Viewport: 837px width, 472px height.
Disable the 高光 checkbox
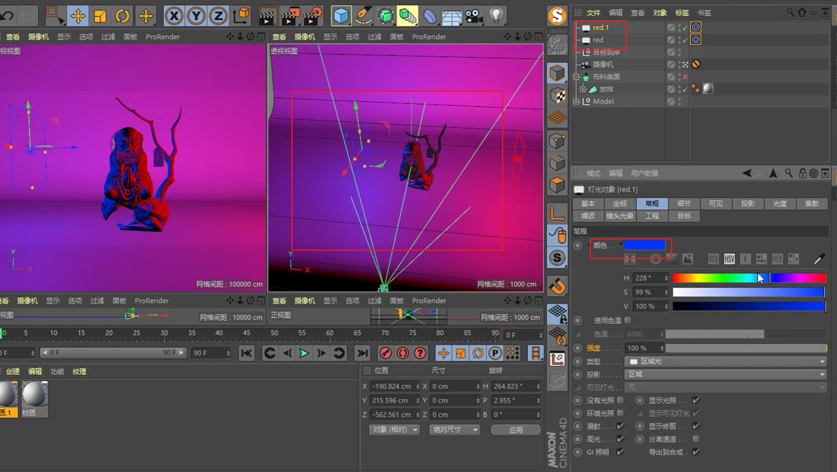[620, 439]
